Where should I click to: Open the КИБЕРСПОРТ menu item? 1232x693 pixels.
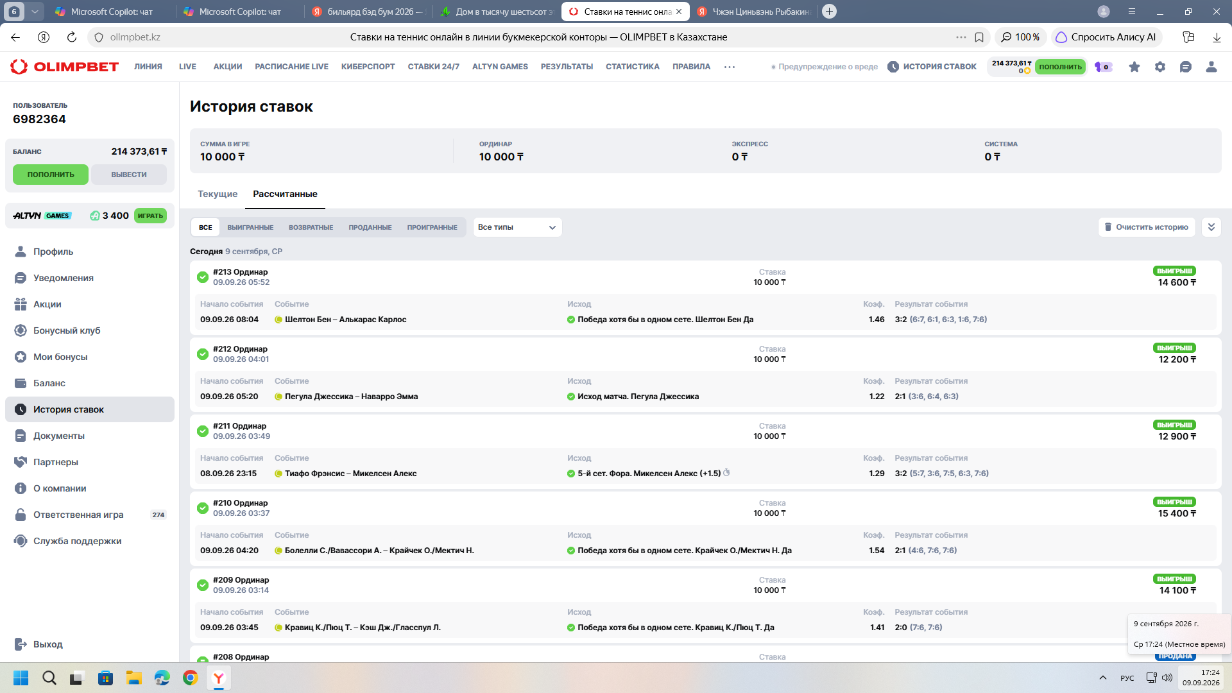point(368,67)
